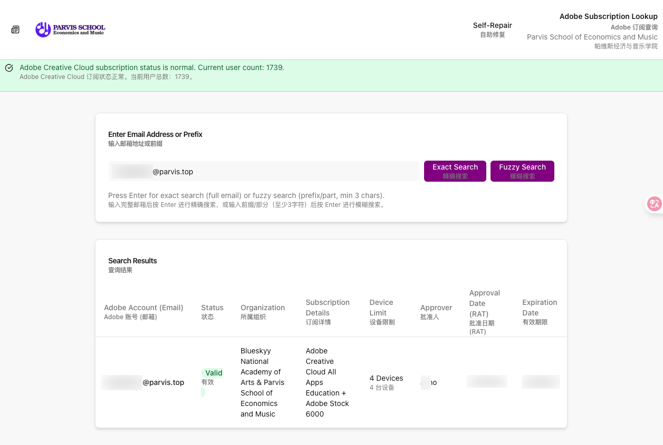Image resolution: width=663 pixels, height=445 pixels.
Task: Click the blurred approver cell
Action: click(429, 382)
